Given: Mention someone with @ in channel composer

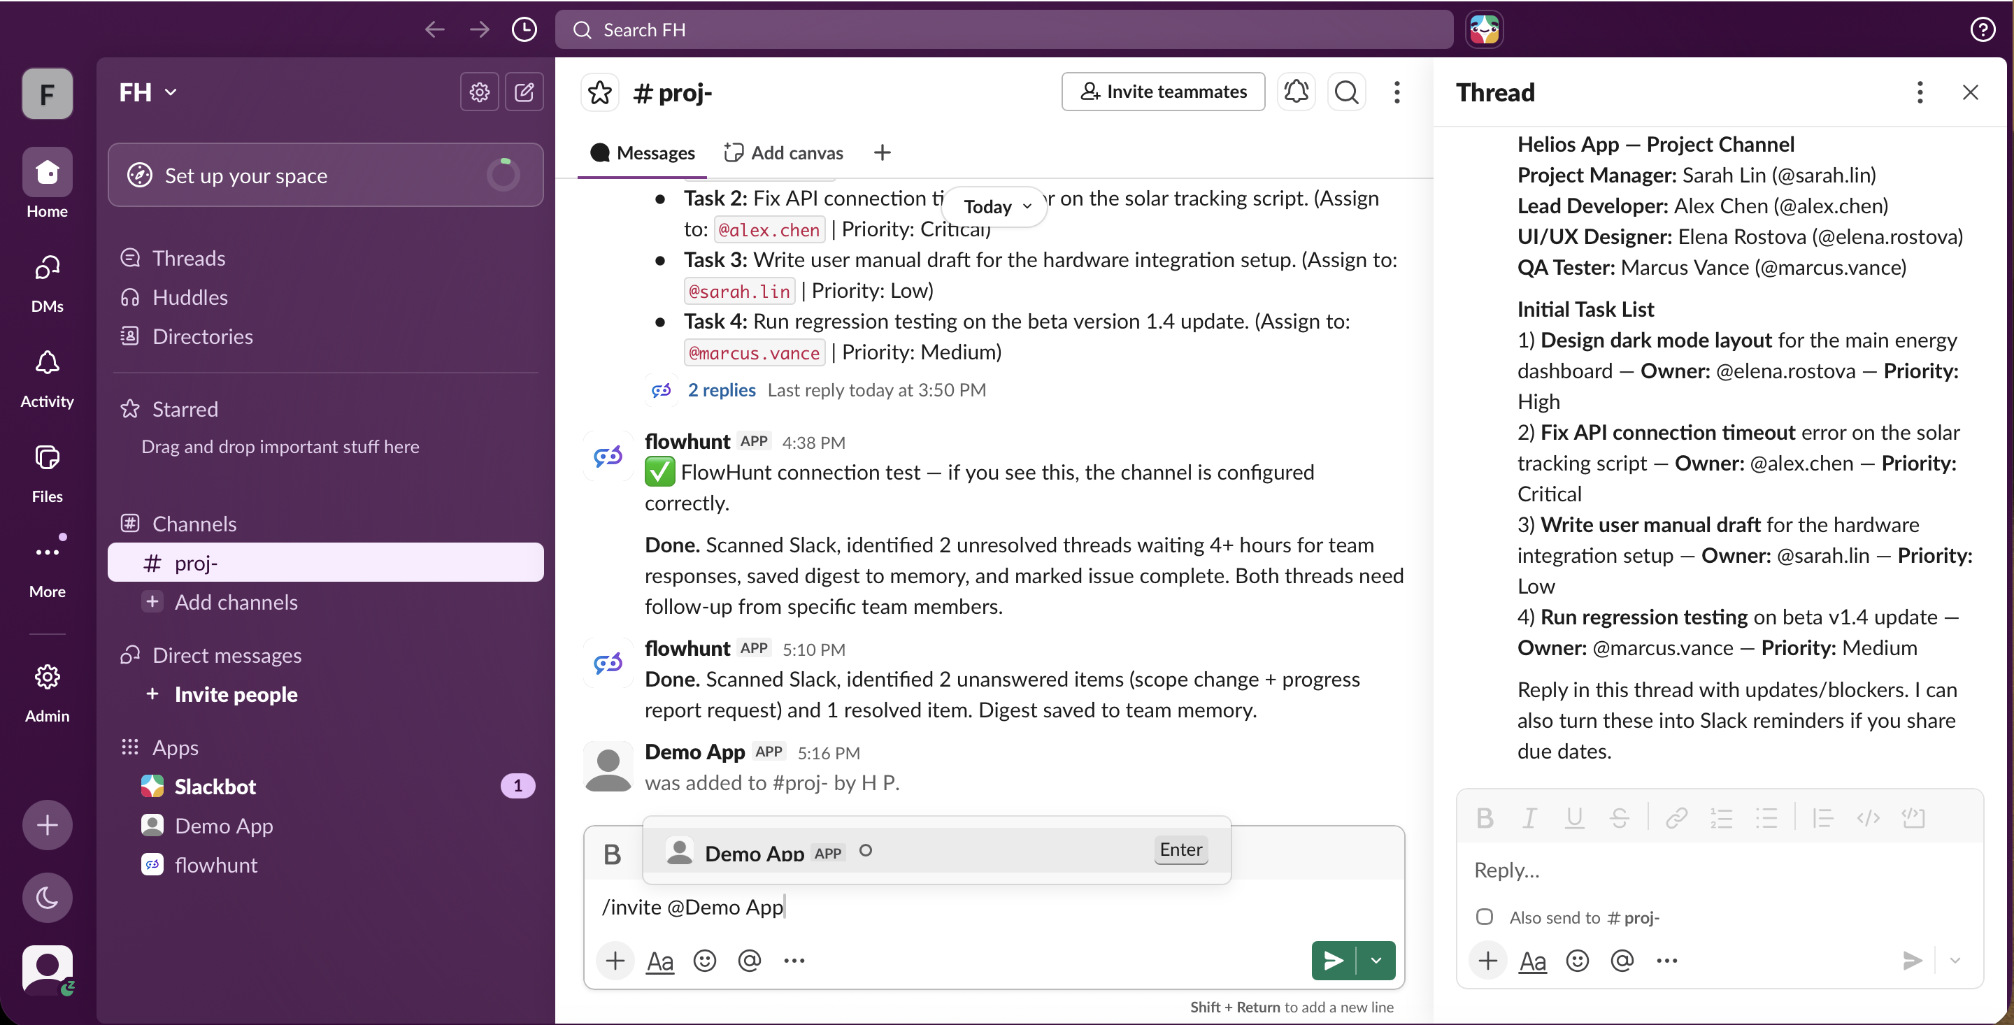Looking at the screenshot, I should (749, 960).
